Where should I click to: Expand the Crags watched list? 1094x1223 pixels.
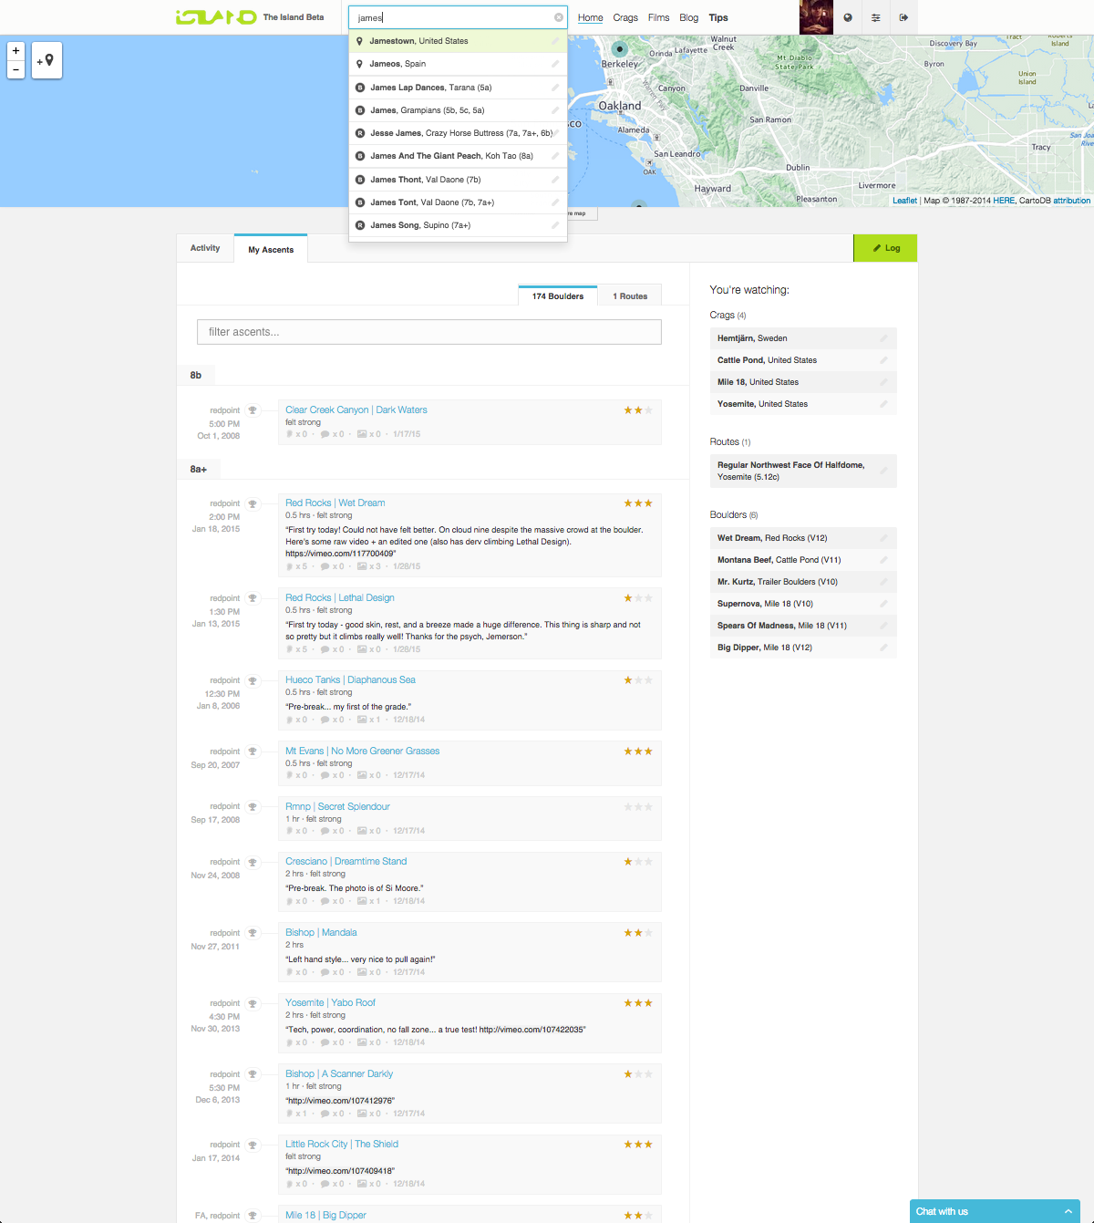click(x=727, y=315)
